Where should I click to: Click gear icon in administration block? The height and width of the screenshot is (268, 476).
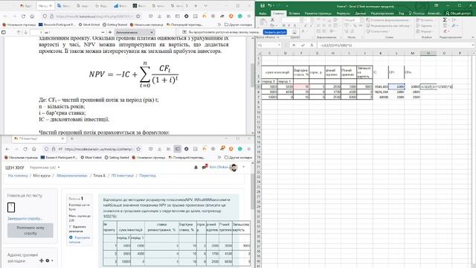[x=48, y=261]
